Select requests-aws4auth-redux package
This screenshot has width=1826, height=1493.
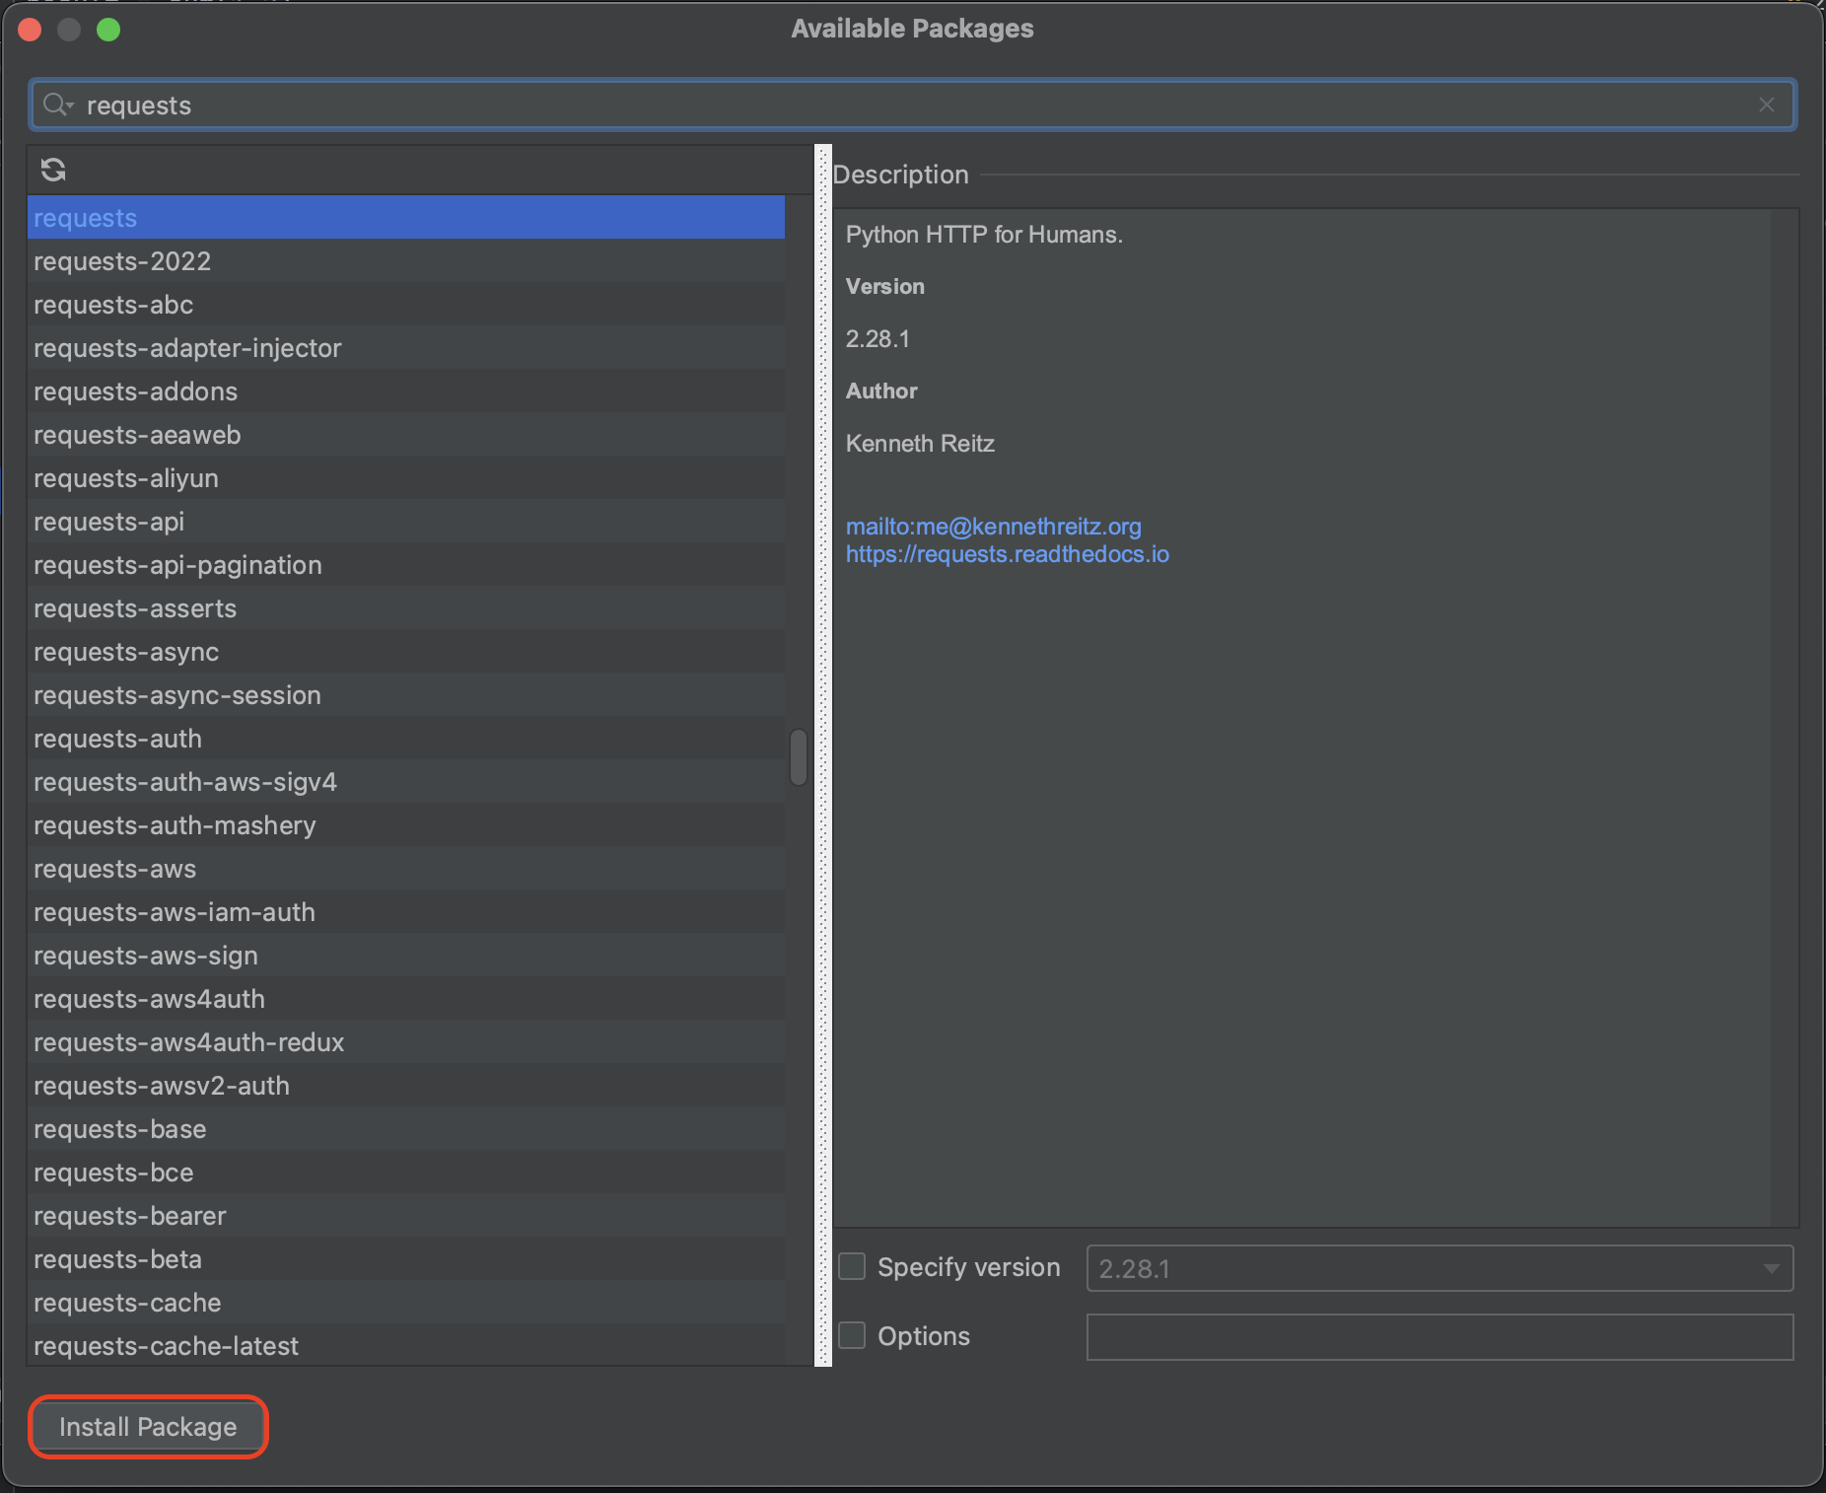click(406, 1042)
